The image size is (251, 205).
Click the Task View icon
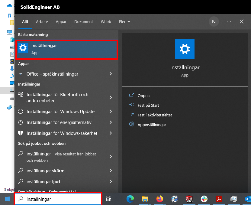click(108, 199)
